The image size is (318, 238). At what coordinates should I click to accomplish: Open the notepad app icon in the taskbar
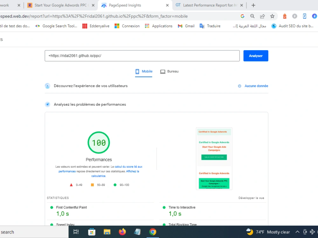137,232
